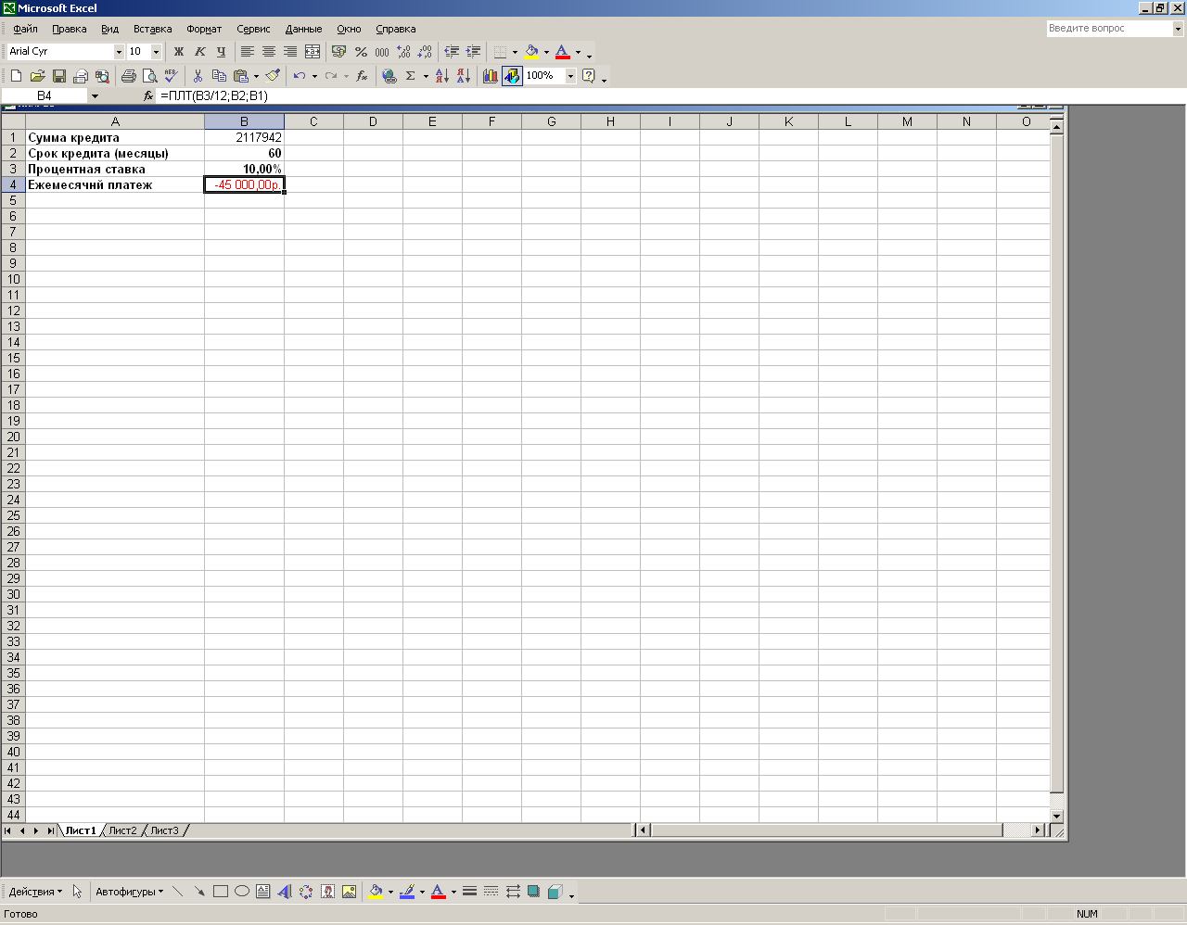Open the font name dropdown
Screen dimensions: 1187x925
119,52
